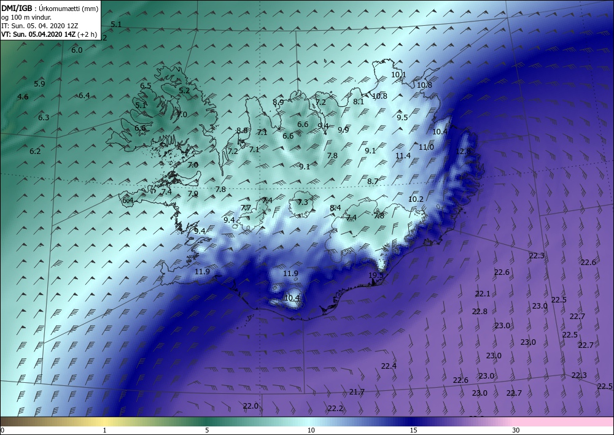Screen dimensions: 614x435
Task: Click the color scale near the 5 label
Action: point(207,422)
